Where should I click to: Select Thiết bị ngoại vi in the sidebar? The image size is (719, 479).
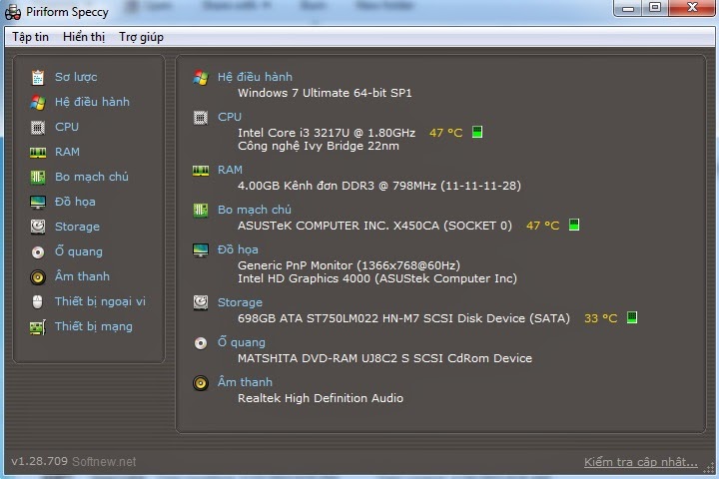101,301
